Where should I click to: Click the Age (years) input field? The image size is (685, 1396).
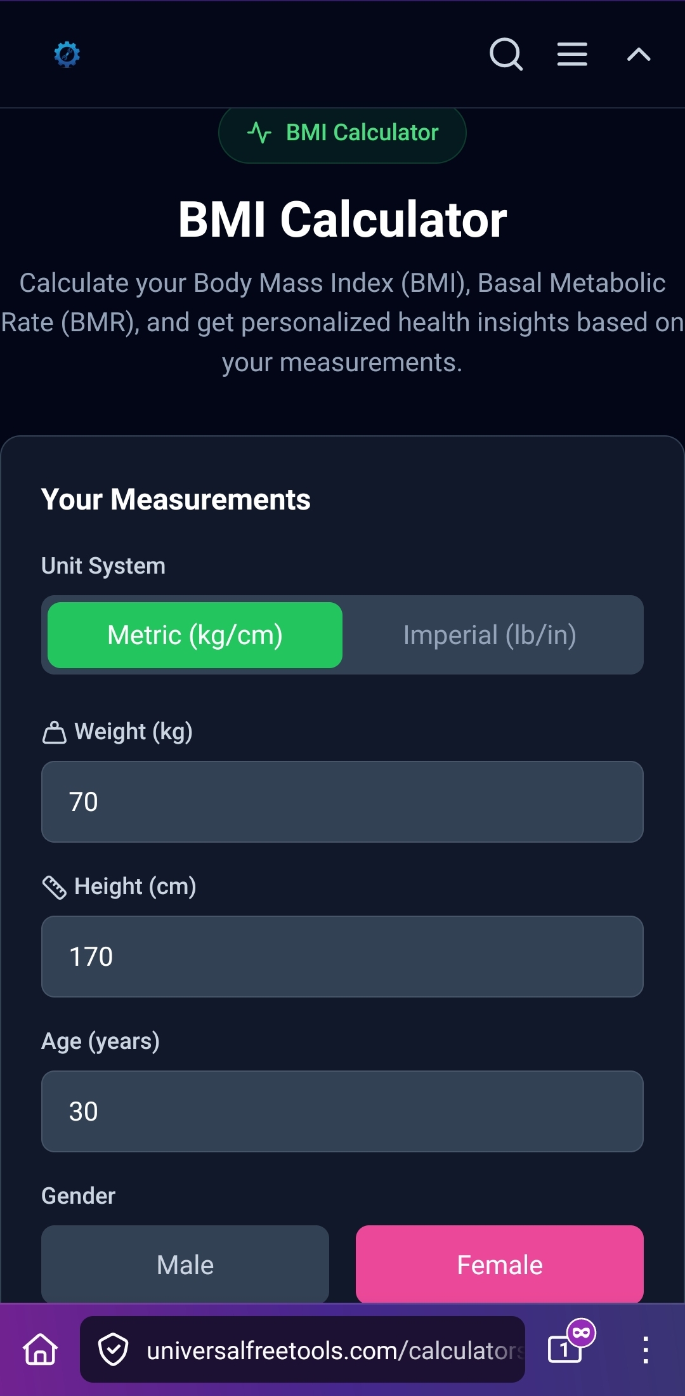click(x=342, y=1111)
